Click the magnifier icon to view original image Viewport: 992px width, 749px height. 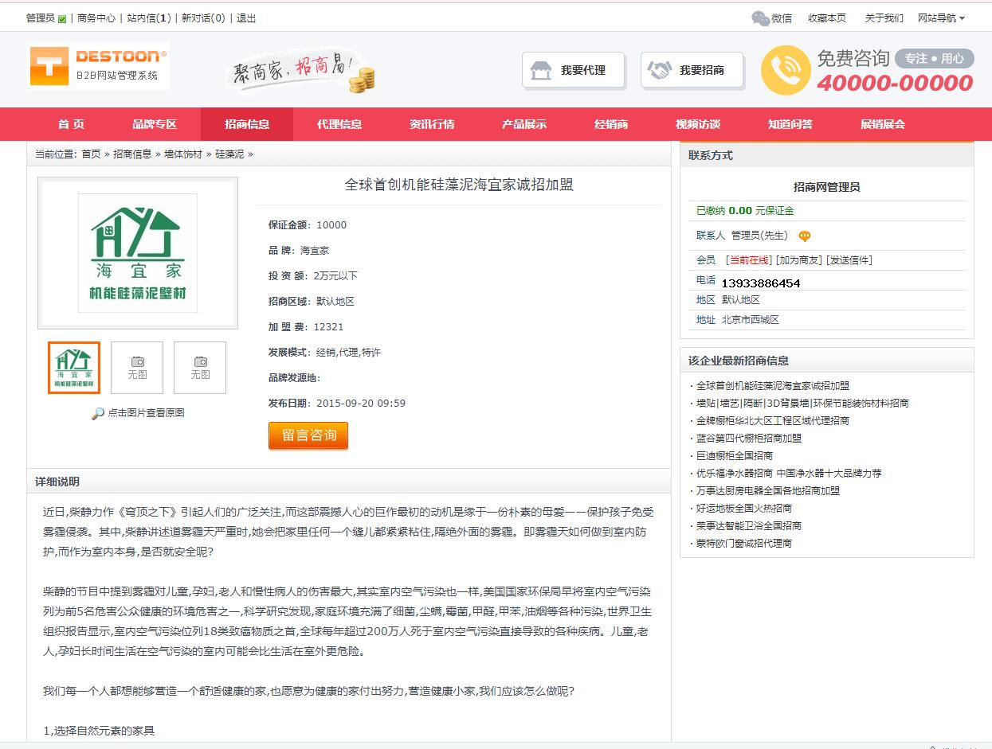(x=98, y=413)
